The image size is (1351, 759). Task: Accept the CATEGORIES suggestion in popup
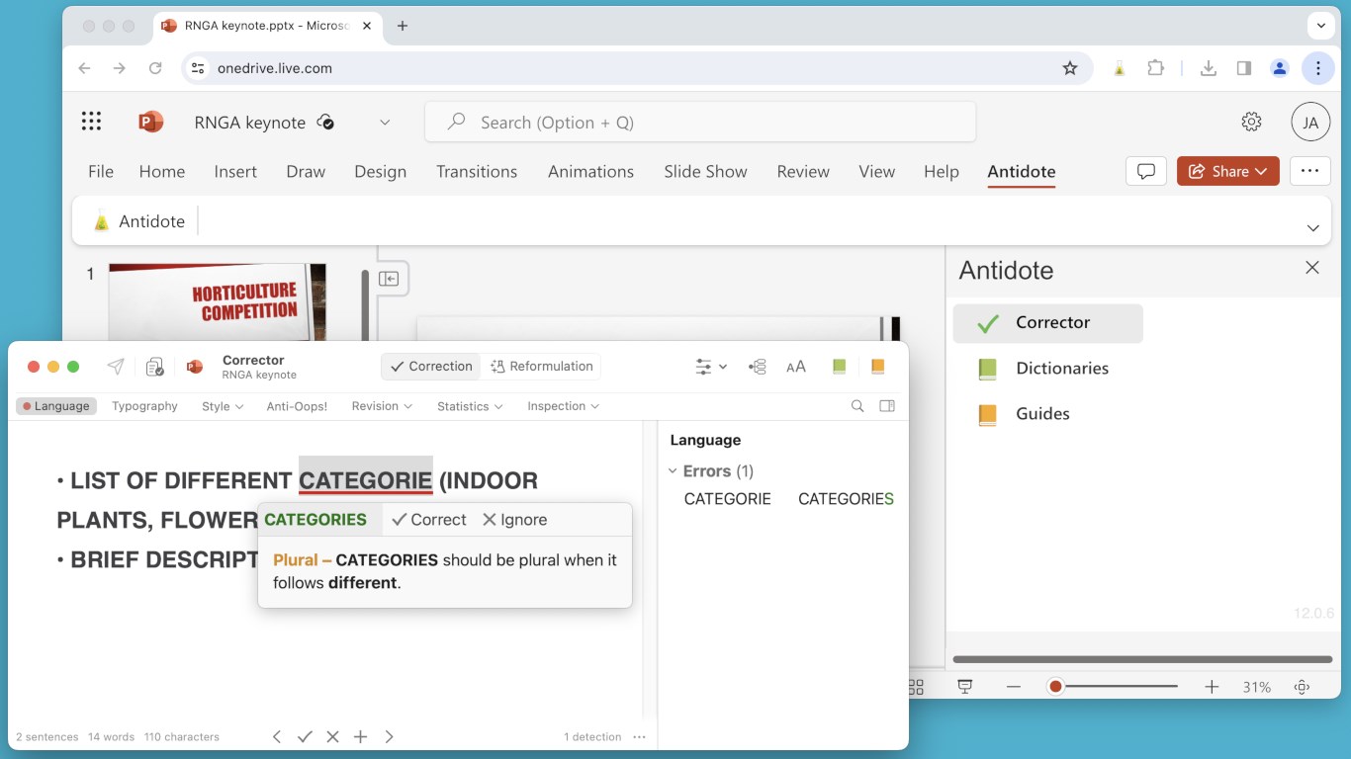(x=315, y=520)
